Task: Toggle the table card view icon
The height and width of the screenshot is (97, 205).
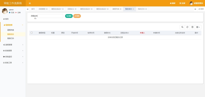Action: 192,27
